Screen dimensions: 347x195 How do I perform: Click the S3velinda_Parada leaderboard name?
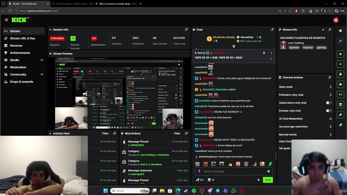click(224, 37)
